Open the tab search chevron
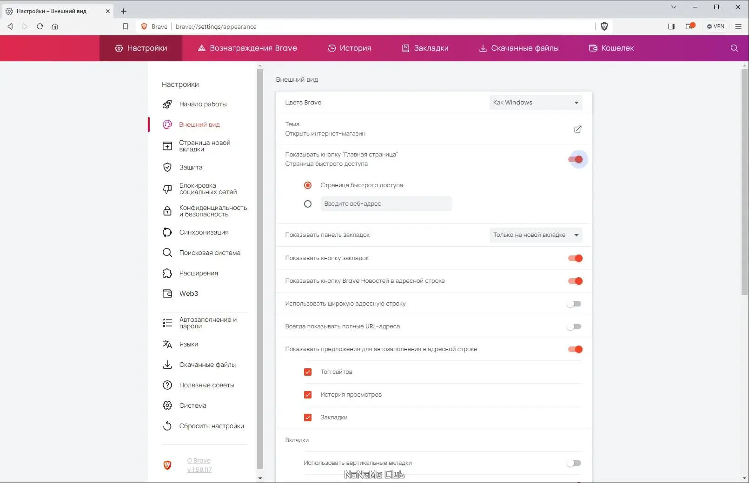Viewport: 749px width, 483px height. pyautogui.click(x=674, y=7)
